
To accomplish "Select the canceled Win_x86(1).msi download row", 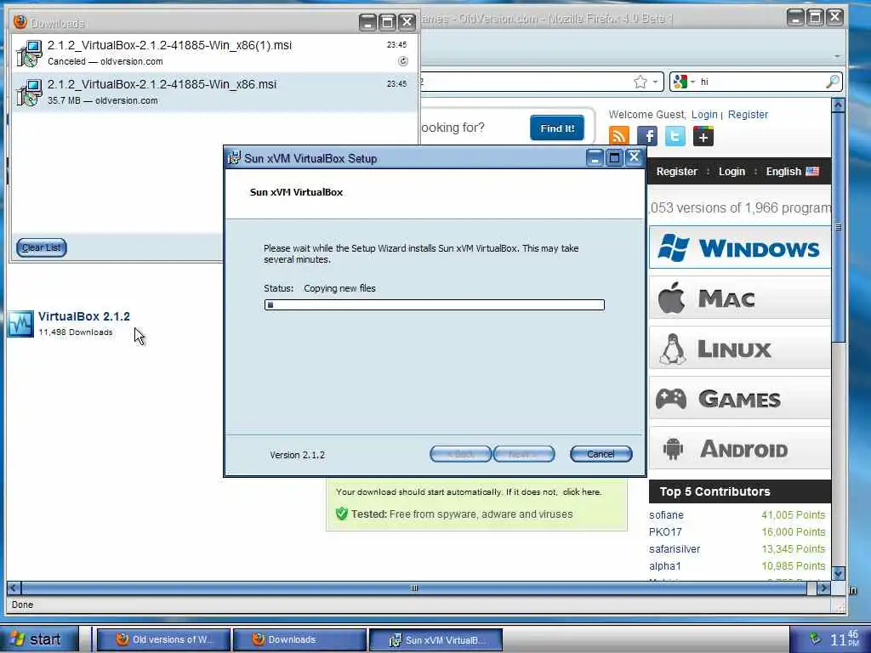I will (215, 53).
